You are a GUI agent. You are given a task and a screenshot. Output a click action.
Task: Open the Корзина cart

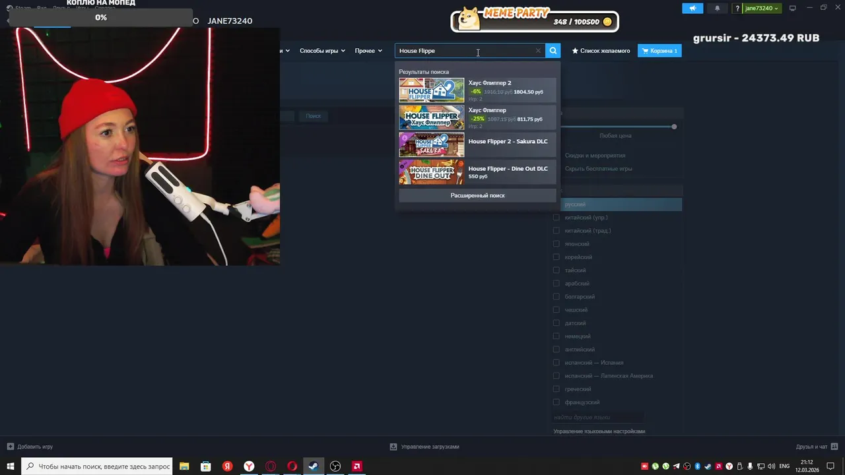point(659,51)
